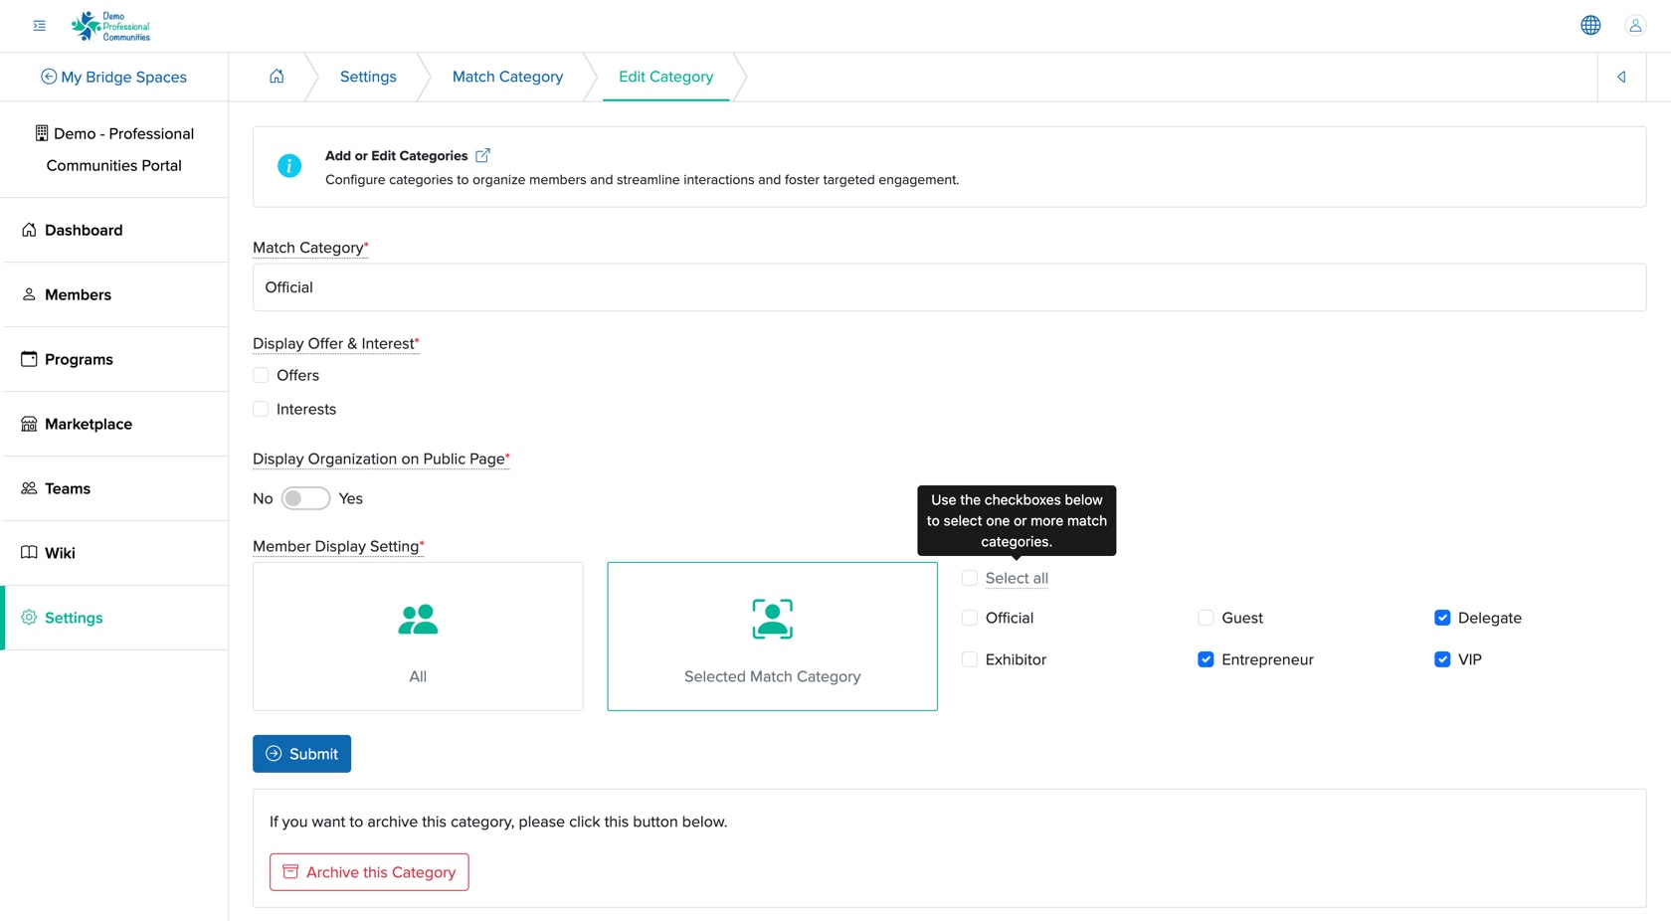Open Programs in the sidebar
Viewport: 1671px width, 921px height.
[x=115, y=359]
